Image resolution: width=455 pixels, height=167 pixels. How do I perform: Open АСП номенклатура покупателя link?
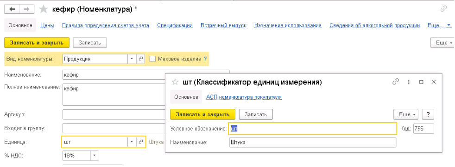pos(244,97)
